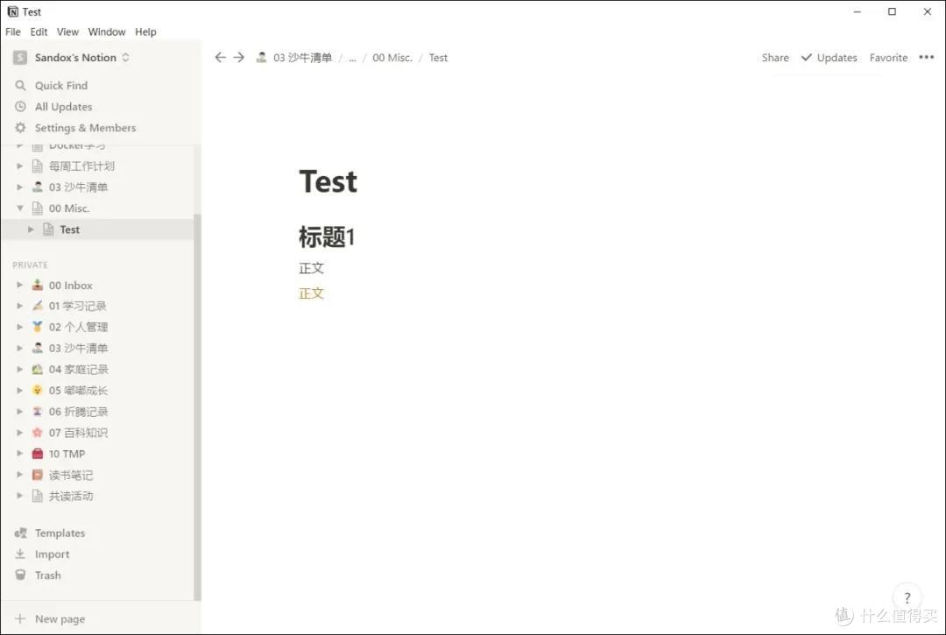Collapse the 00 Misc. page tree

[20, 208]
